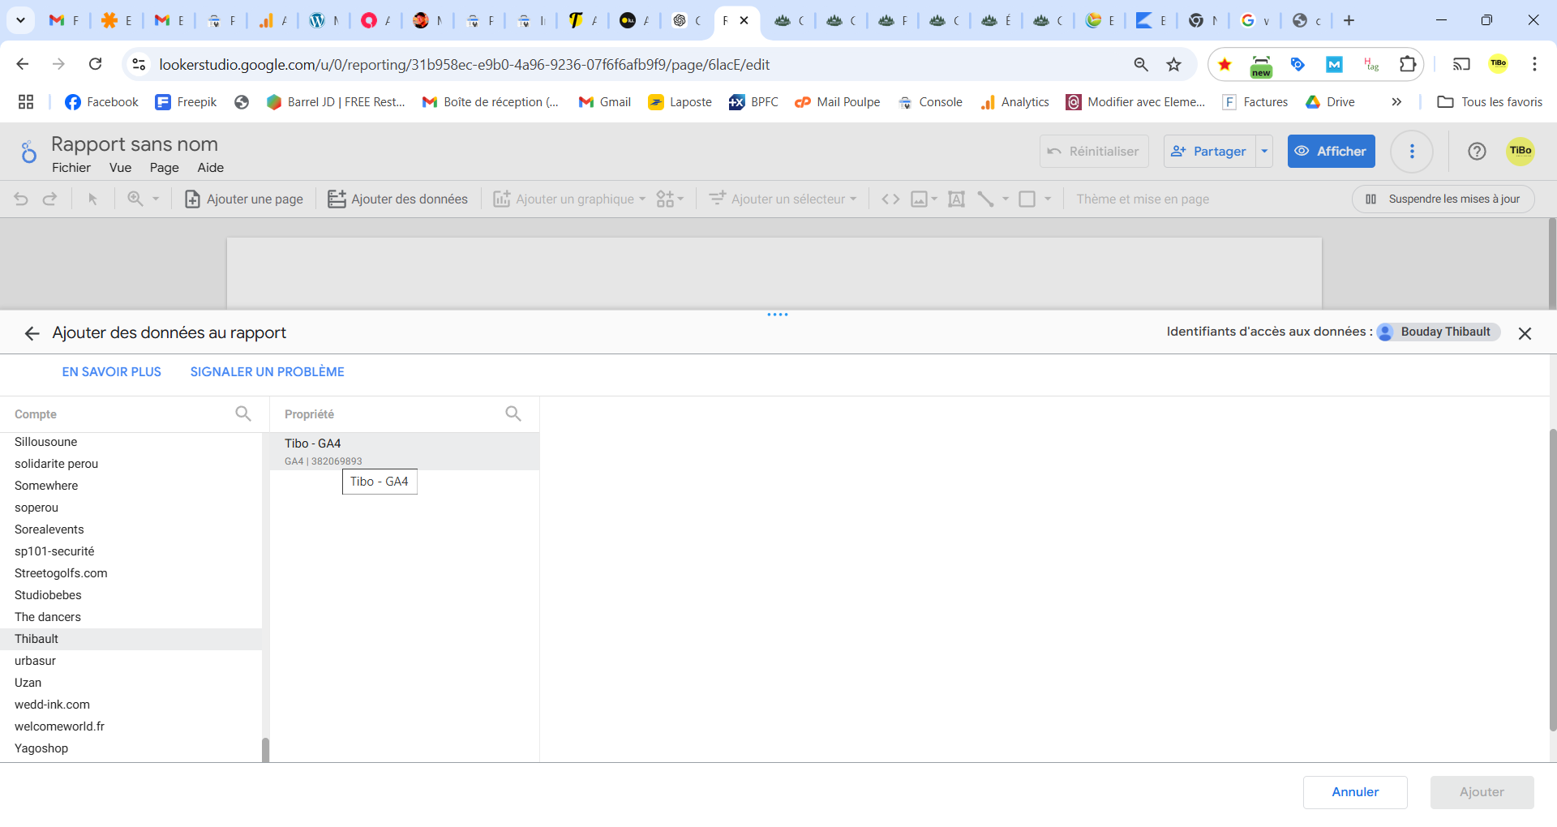Click the search icon in Propriété column
Screen dimensions: 1557x827
point(513,413)
